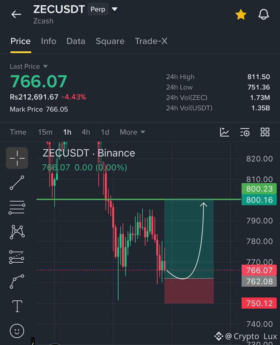Click the 24h High value 811.50

(x=258, y=77)
